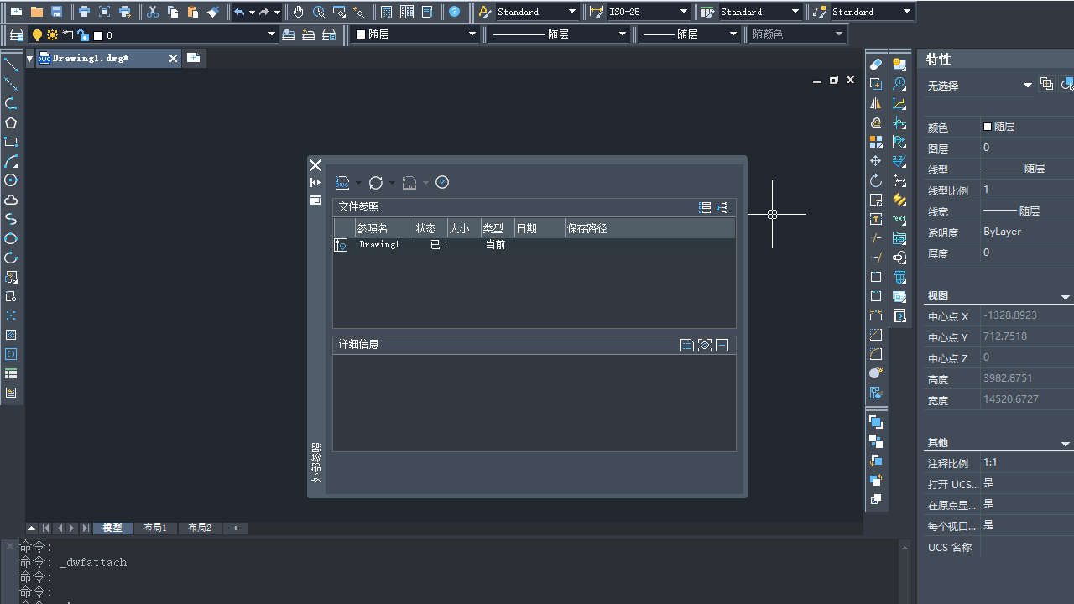Toggle the layer lock icon
This screenshot has height=604, width=1074.
point(83,35)
